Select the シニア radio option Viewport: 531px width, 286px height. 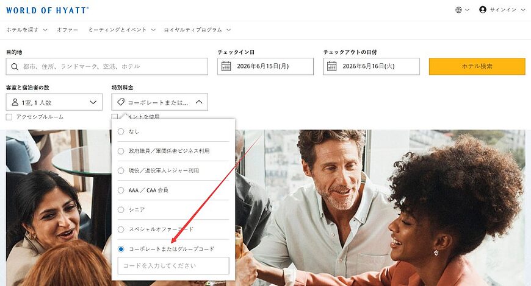[x=121, y=210]
